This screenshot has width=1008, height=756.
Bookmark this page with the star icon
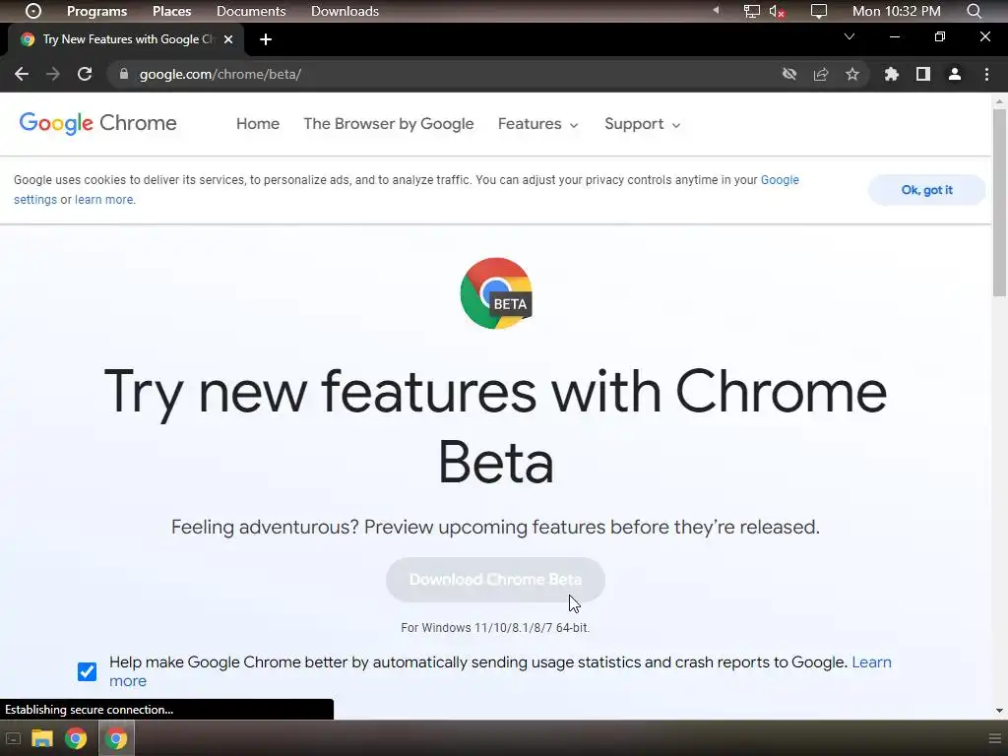[852, 74]
